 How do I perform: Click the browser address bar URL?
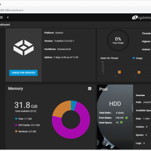[x=12, y=10]
